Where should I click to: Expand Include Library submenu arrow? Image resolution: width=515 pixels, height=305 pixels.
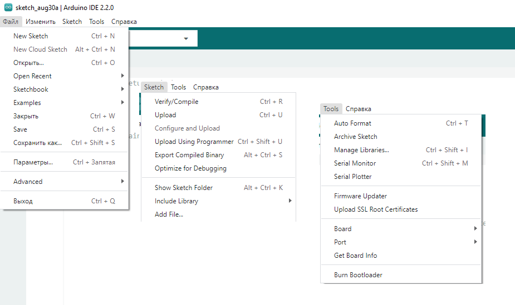coord(290,201)
